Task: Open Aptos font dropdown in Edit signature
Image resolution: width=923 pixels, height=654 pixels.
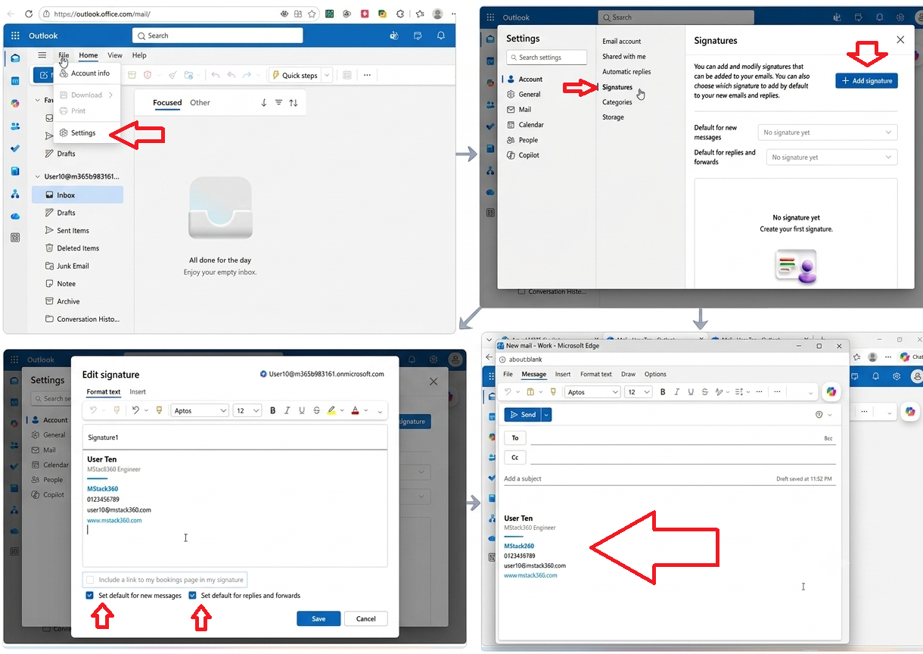Action: pyautogui.click(x=200, y=410)
